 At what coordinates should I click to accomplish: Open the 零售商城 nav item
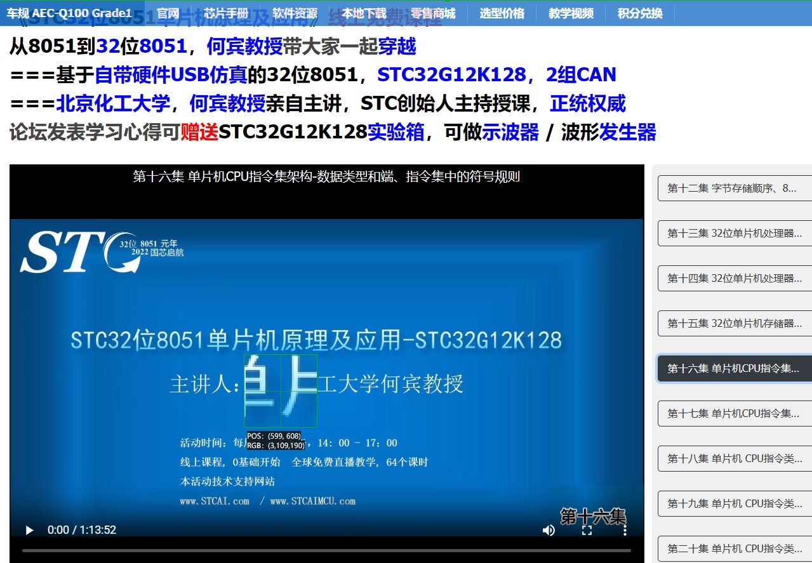pos(433,13)
